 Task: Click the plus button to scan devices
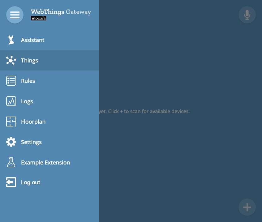coord(247,207)
